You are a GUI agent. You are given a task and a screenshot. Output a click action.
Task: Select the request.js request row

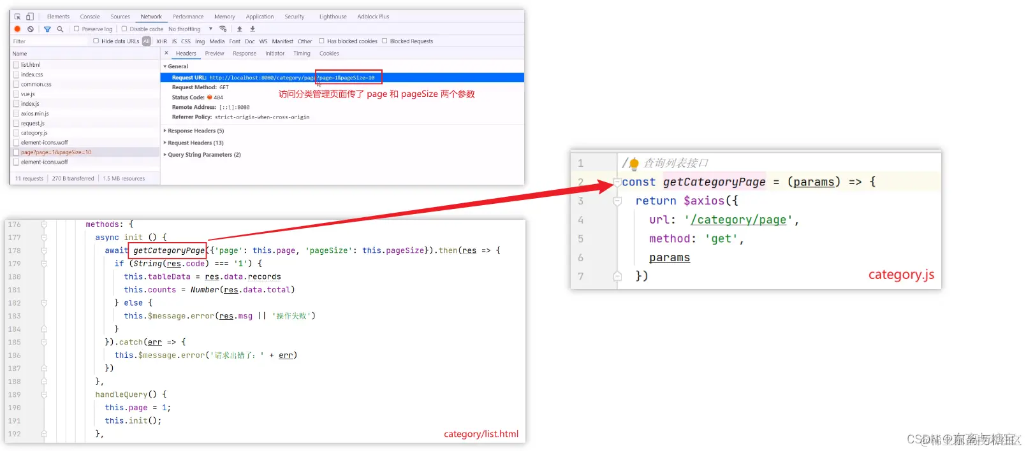tap(85, 124)
